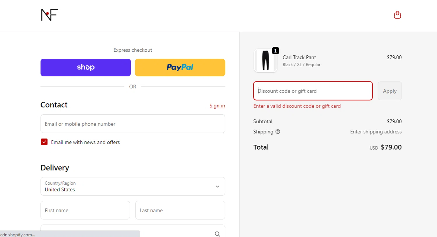Image resolution: width=437 pixels, height=237 pixels.
Task: Click the Total amount $79.00
Action: pos(391,147)
